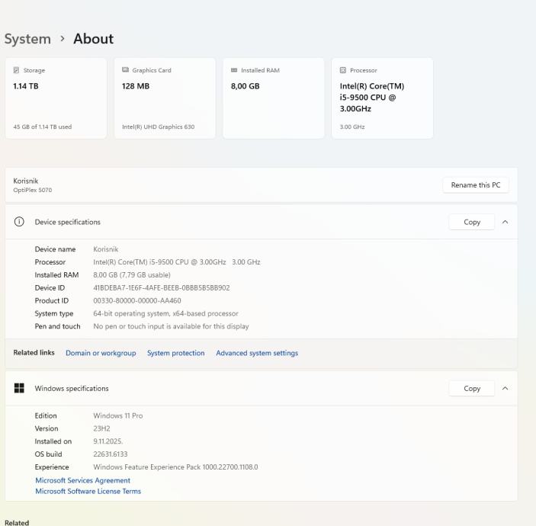Select the Installed RAM 8,00 GB card
Screen dimensions: 536x526
click(x=273, y=98)
